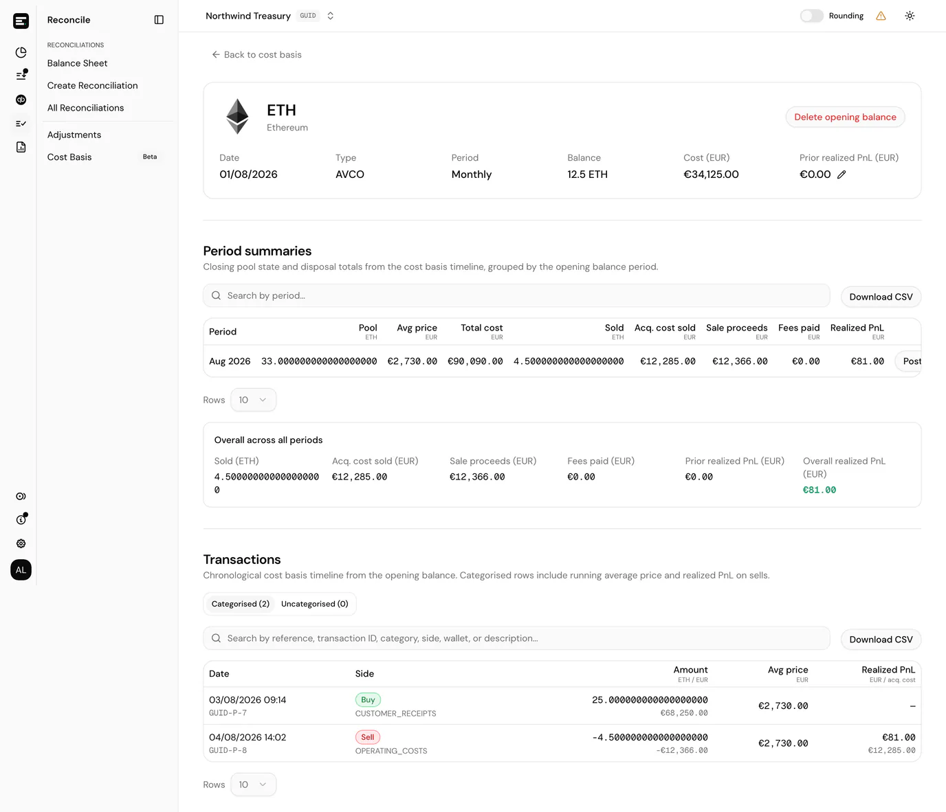The image size is (946, 812).
Task: Click the period search magnifier icon
Action: 216,295
